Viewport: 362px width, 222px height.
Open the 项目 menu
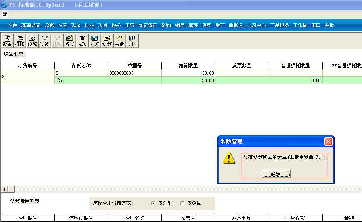pos(103,25)
